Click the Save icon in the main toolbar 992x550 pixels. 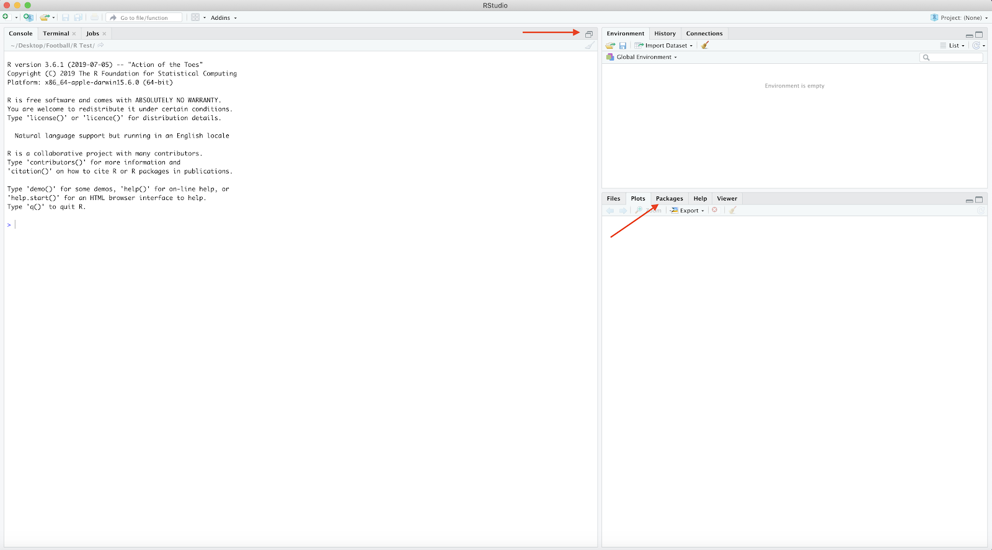(65, 17)
